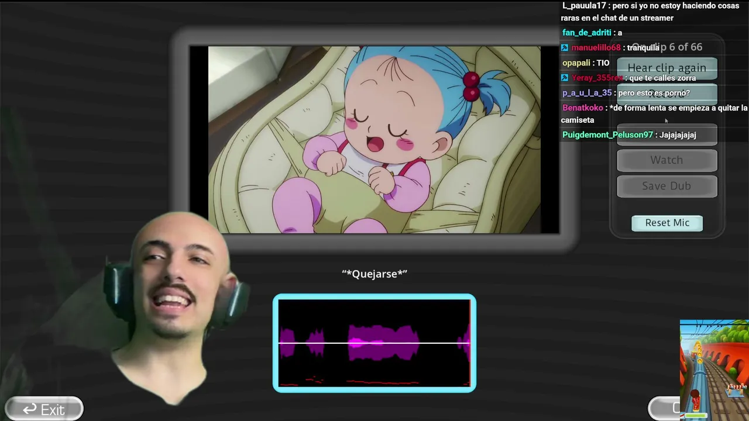
Task: Open the Yeray_355rex username in chat
Action: (597, 78)
